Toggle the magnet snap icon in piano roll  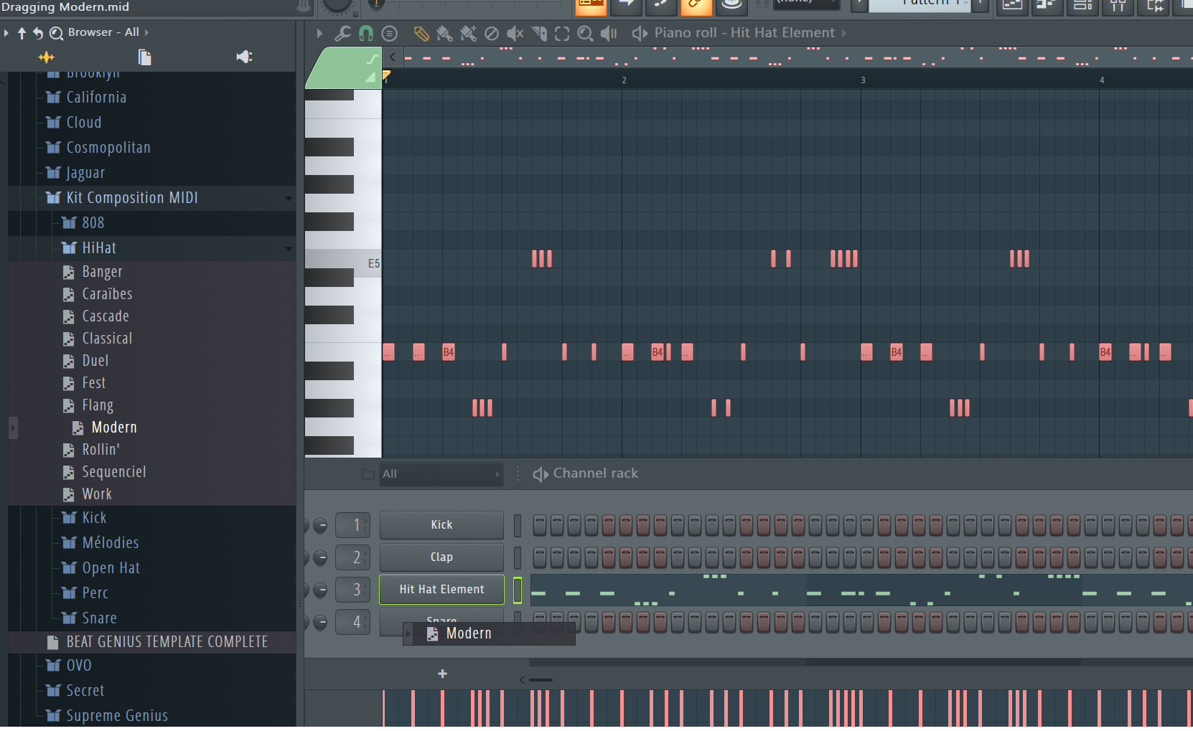click(x=366, y=33)
